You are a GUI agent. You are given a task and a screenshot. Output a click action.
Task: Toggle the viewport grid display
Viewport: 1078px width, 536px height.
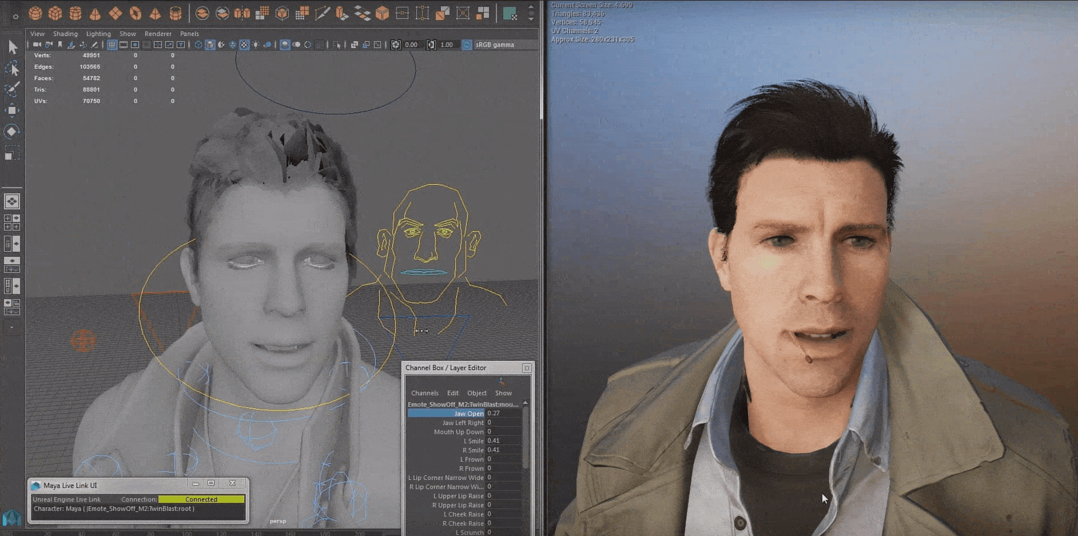(112, 45)
